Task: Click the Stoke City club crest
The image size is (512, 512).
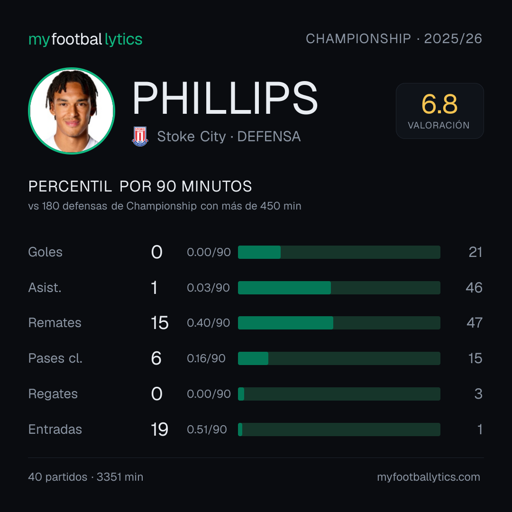Action: [140, 137]
